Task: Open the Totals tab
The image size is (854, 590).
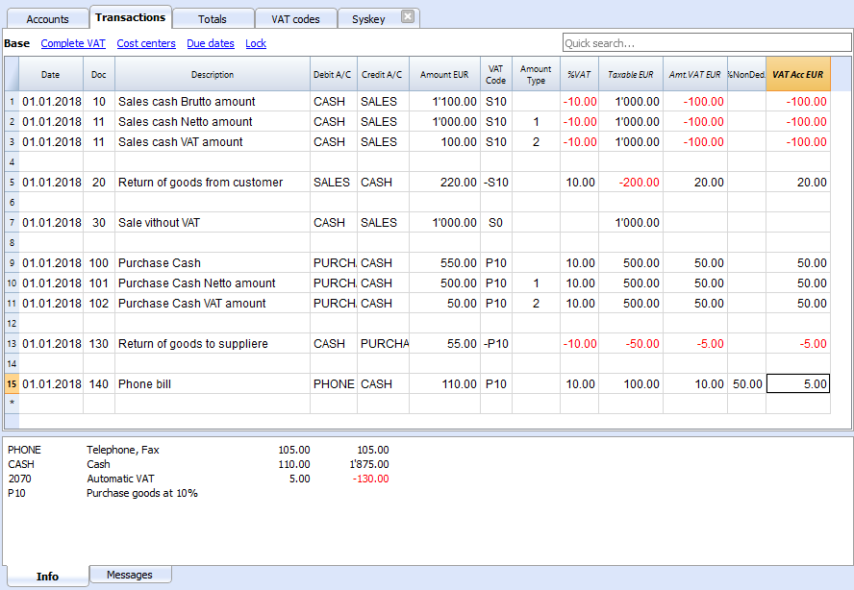Action: (213, 19)
